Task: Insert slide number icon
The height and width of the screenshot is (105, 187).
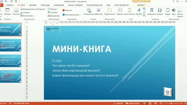Action: [144, 12]
